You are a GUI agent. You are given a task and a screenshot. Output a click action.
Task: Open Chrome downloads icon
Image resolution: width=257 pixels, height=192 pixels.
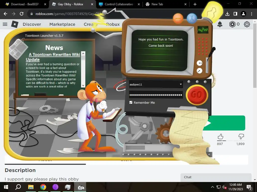pos(227,14)
